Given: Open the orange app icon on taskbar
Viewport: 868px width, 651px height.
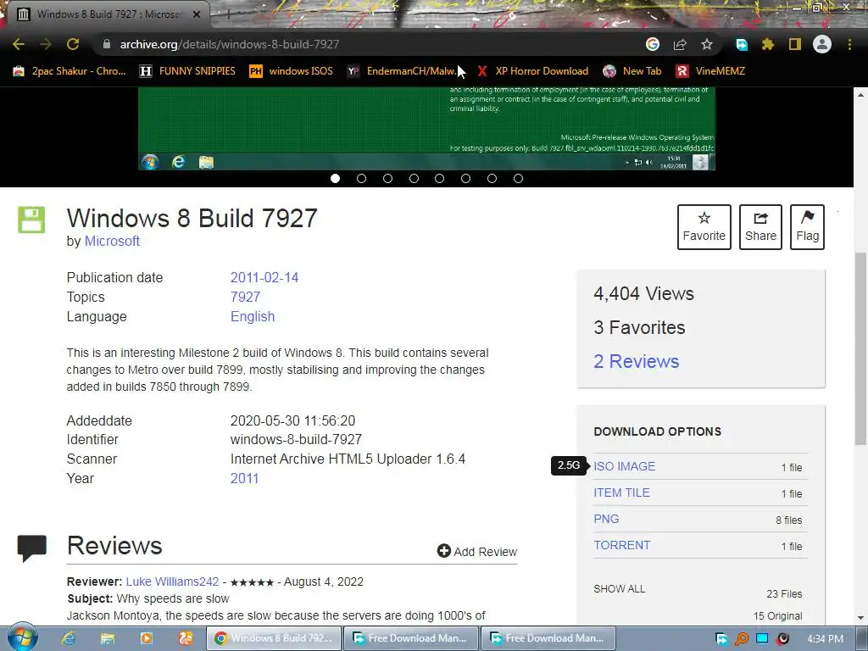Looking at the screenshot, I should (185, 638).
